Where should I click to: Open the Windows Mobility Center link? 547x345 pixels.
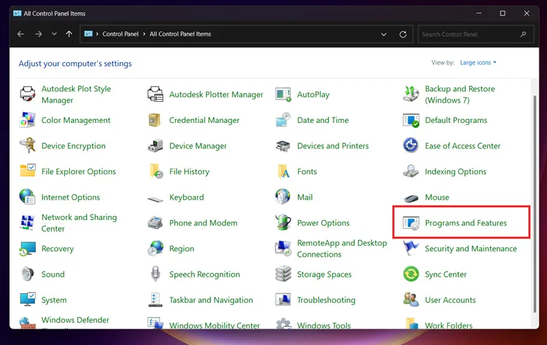(x=215, y=325)
